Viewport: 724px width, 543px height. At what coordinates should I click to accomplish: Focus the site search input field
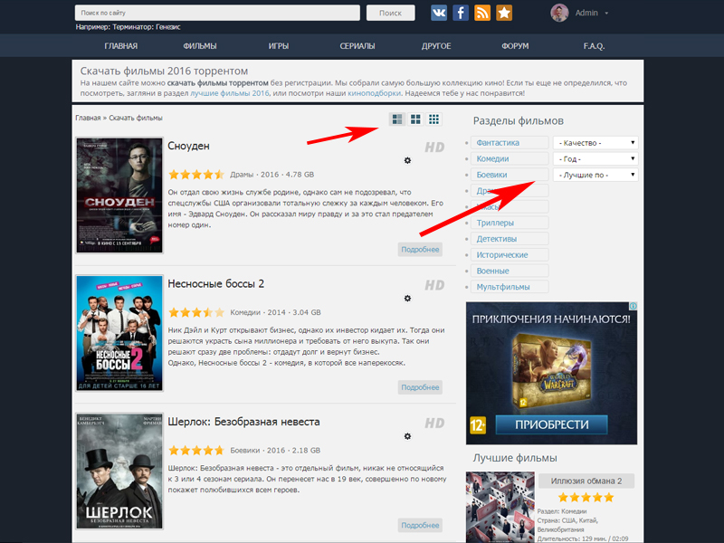[x=217, y=13]
